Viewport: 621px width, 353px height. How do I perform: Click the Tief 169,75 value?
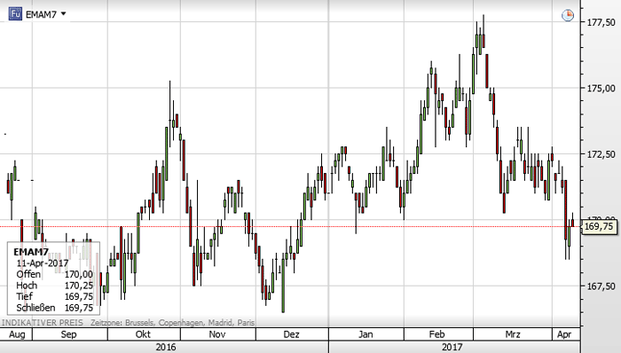coord(79,296)
